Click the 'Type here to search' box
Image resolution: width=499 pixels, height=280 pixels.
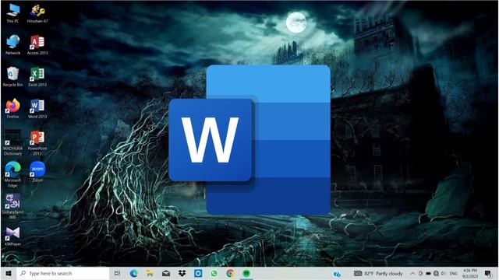tap(63, 273)
